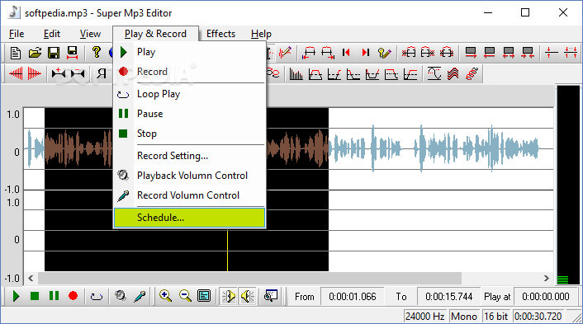This screenshot has height=324, width=583.
Task: Click the horizontal scrollbar left arrow
Action: [x=31, y=278]
